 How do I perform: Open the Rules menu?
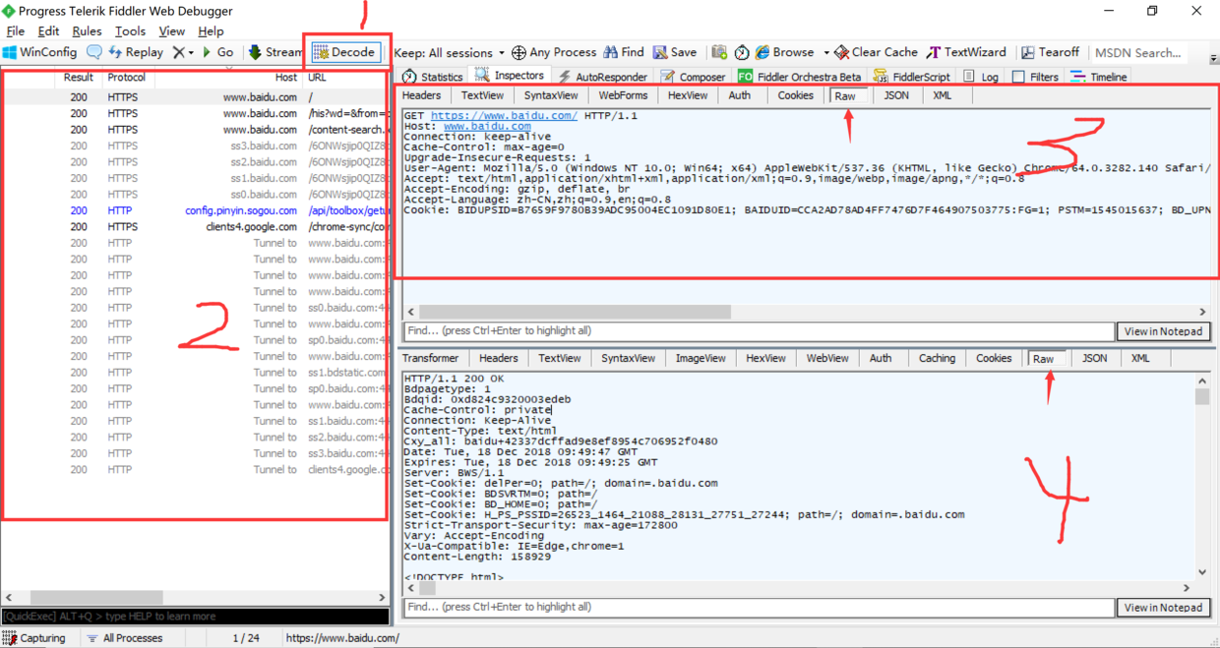[87, 31]
